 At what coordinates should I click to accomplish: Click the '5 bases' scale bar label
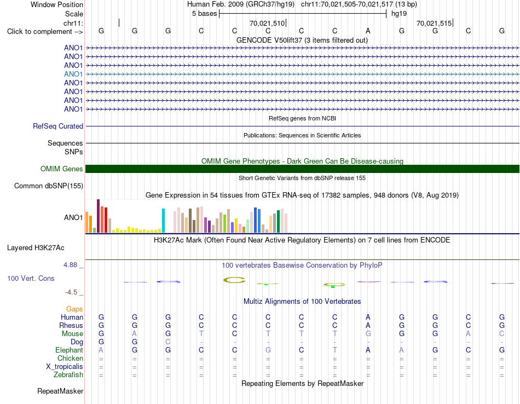[204, 14]
